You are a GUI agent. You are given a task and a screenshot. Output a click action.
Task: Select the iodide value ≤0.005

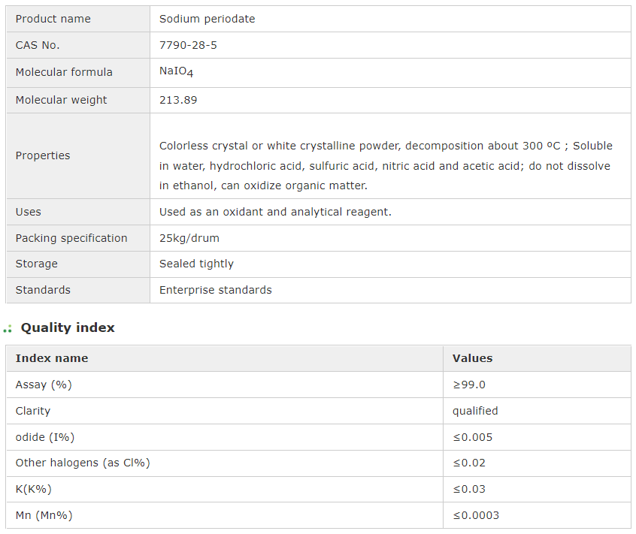[x=472, y=437]
